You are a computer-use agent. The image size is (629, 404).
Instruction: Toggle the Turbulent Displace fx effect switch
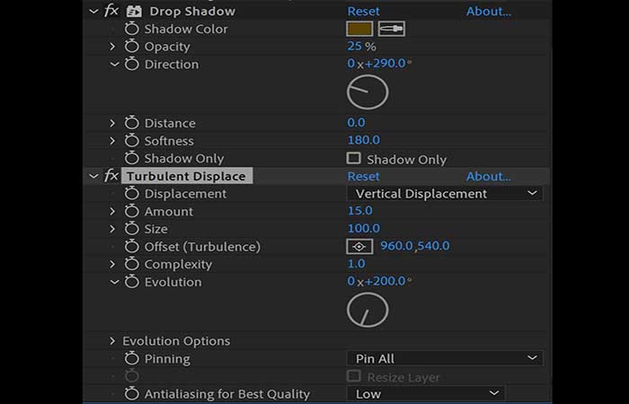point(111,176)
